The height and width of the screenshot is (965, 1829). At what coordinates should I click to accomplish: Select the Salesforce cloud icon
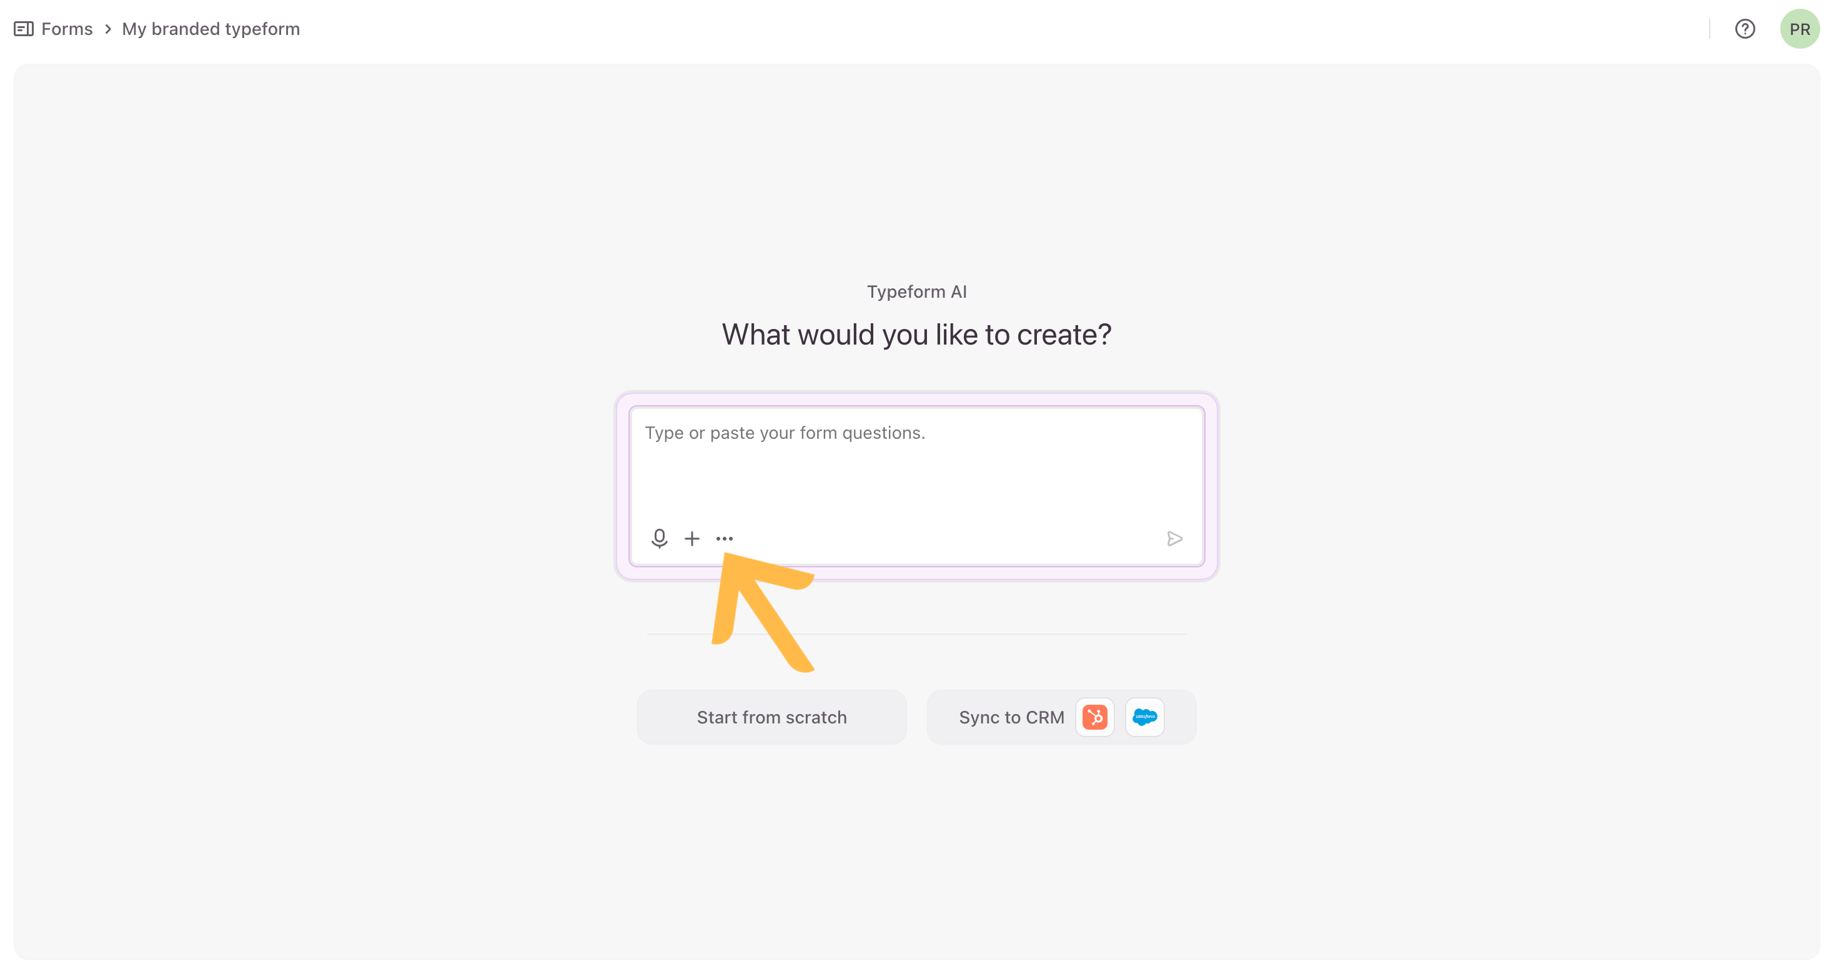click(x=1144, y=717)
